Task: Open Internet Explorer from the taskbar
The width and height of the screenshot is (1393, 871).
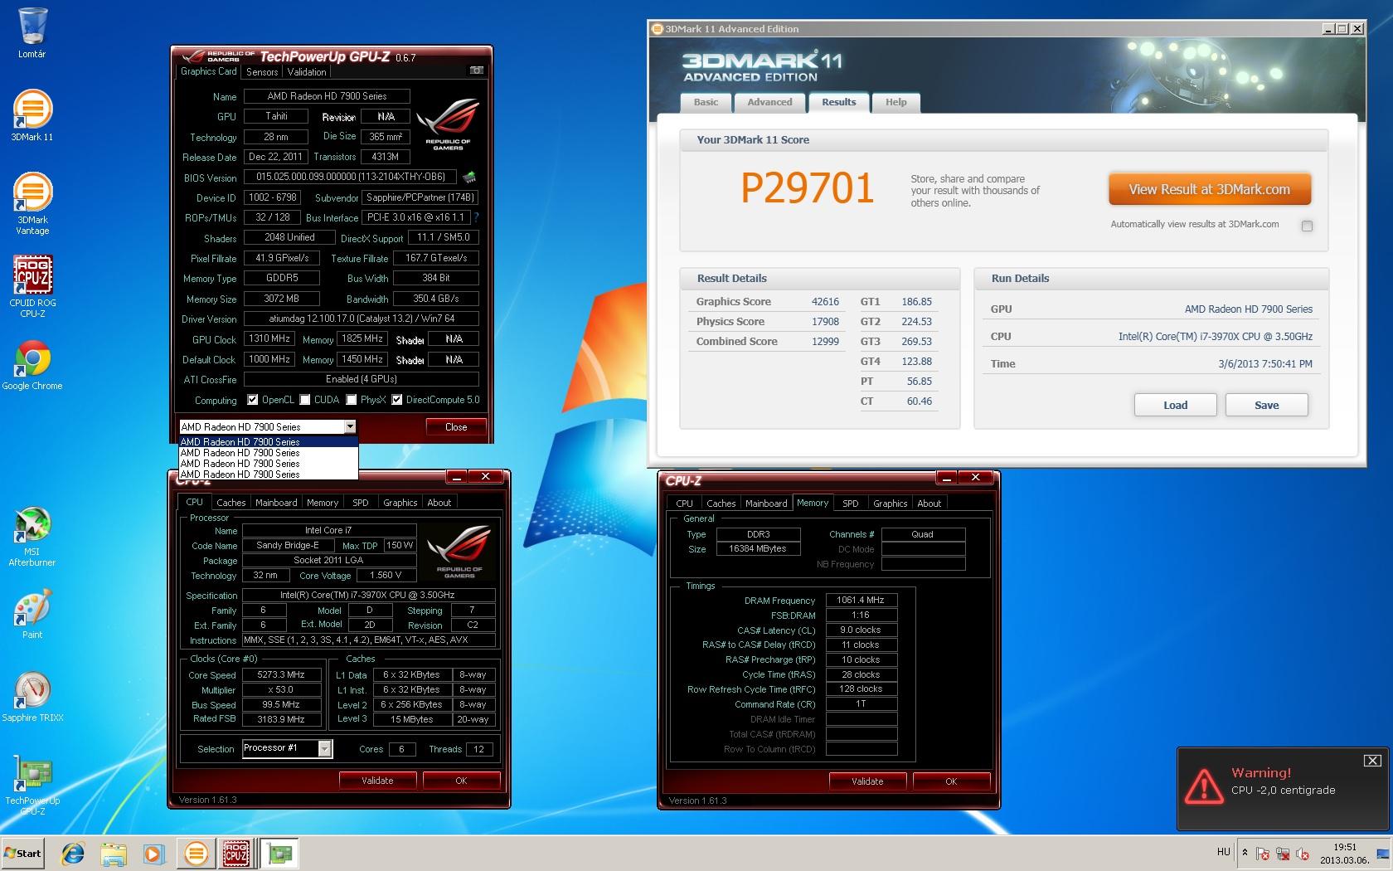Action: pos(73,853)
